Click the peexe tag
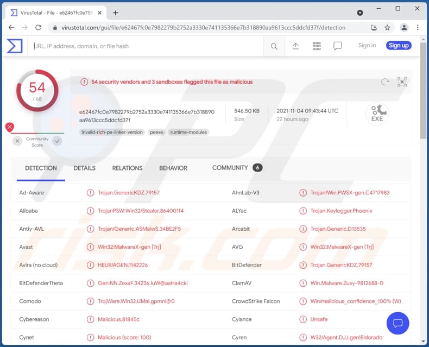 tap(156, 132)
